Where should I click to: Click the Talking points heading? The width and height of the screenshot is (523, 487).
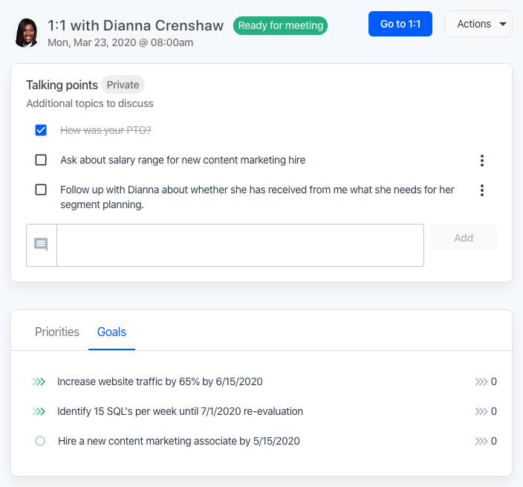point(62,85)
